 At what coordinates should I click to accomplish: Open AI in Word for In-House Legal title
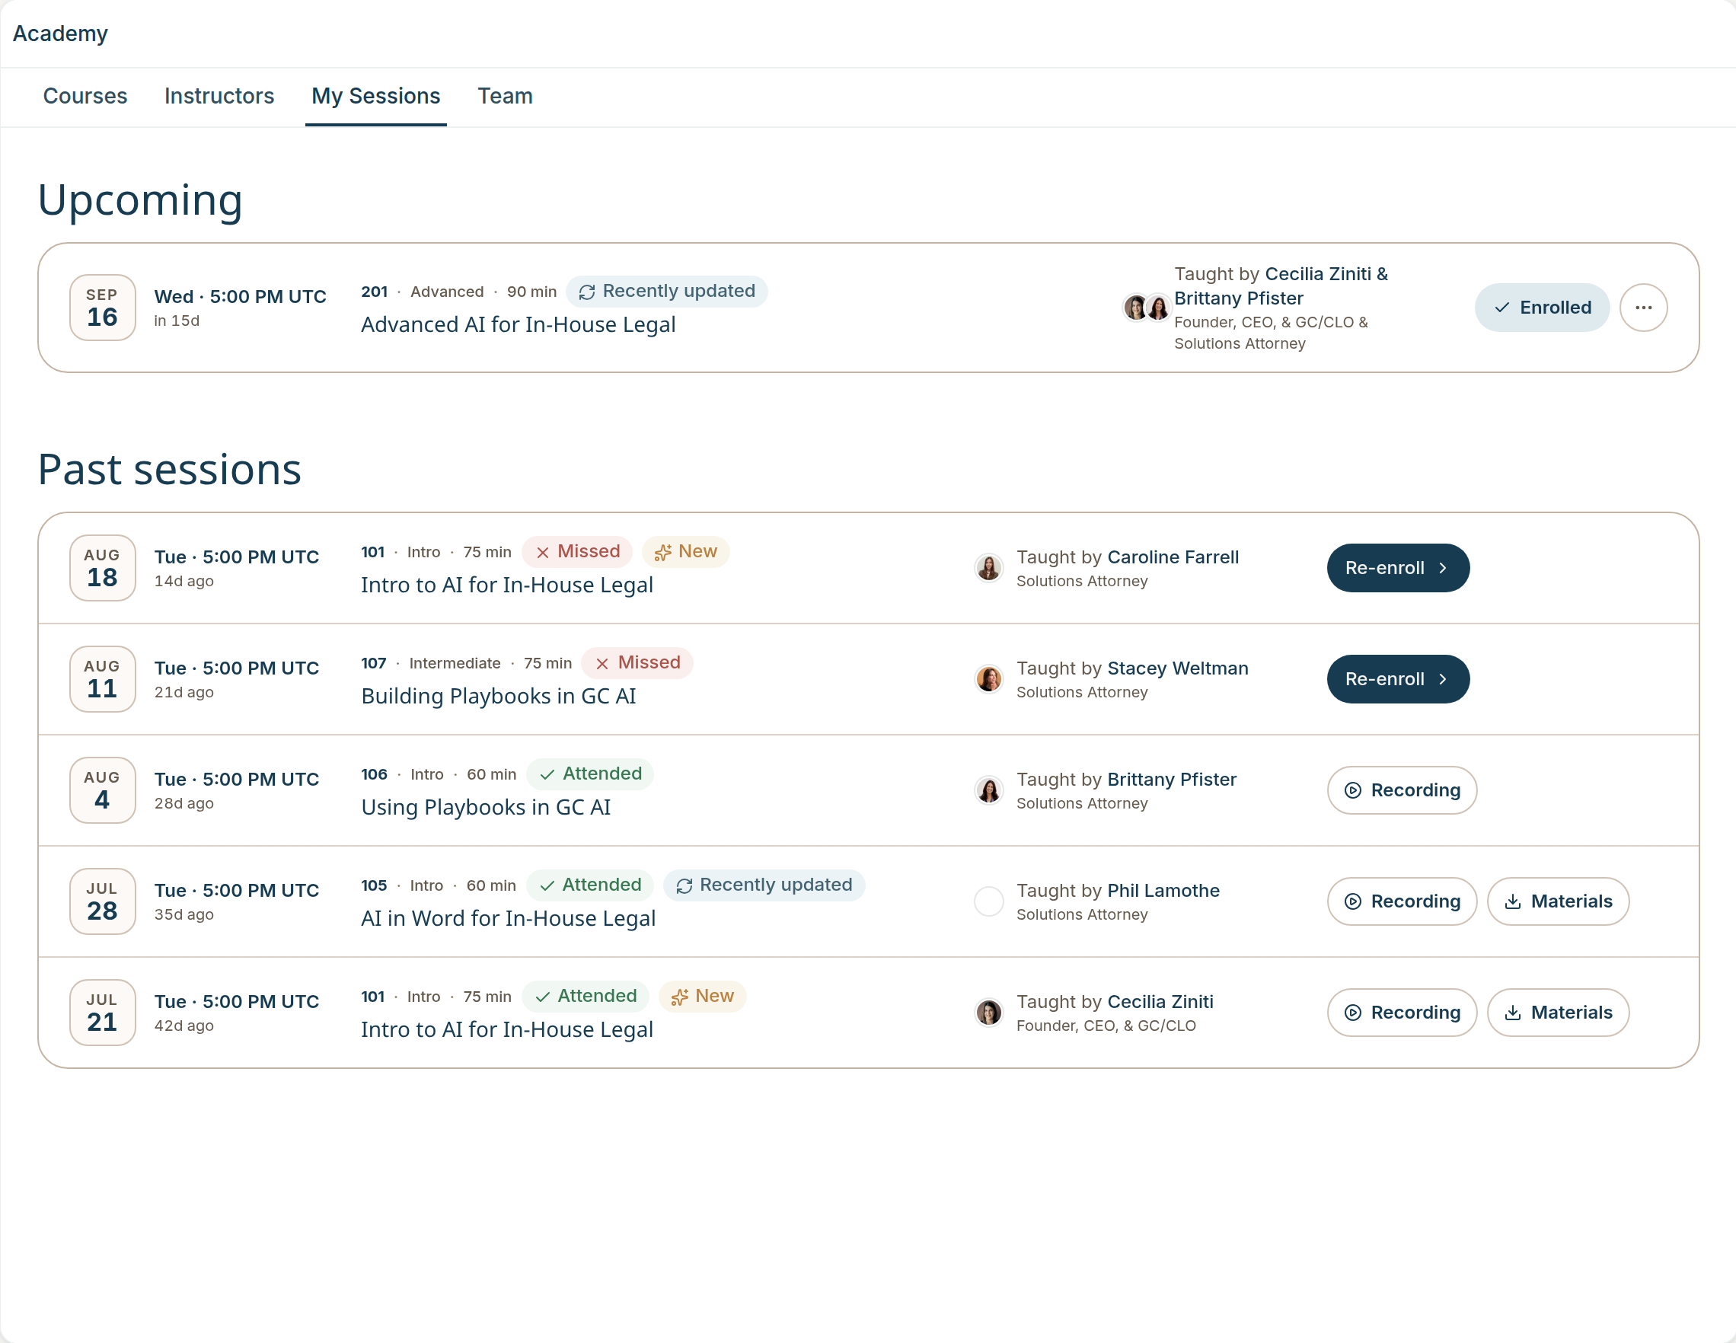508,920
